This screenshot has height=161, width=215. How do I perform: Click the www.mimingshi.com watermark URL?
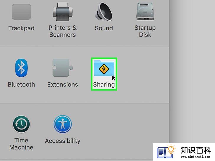coord(196,157)
